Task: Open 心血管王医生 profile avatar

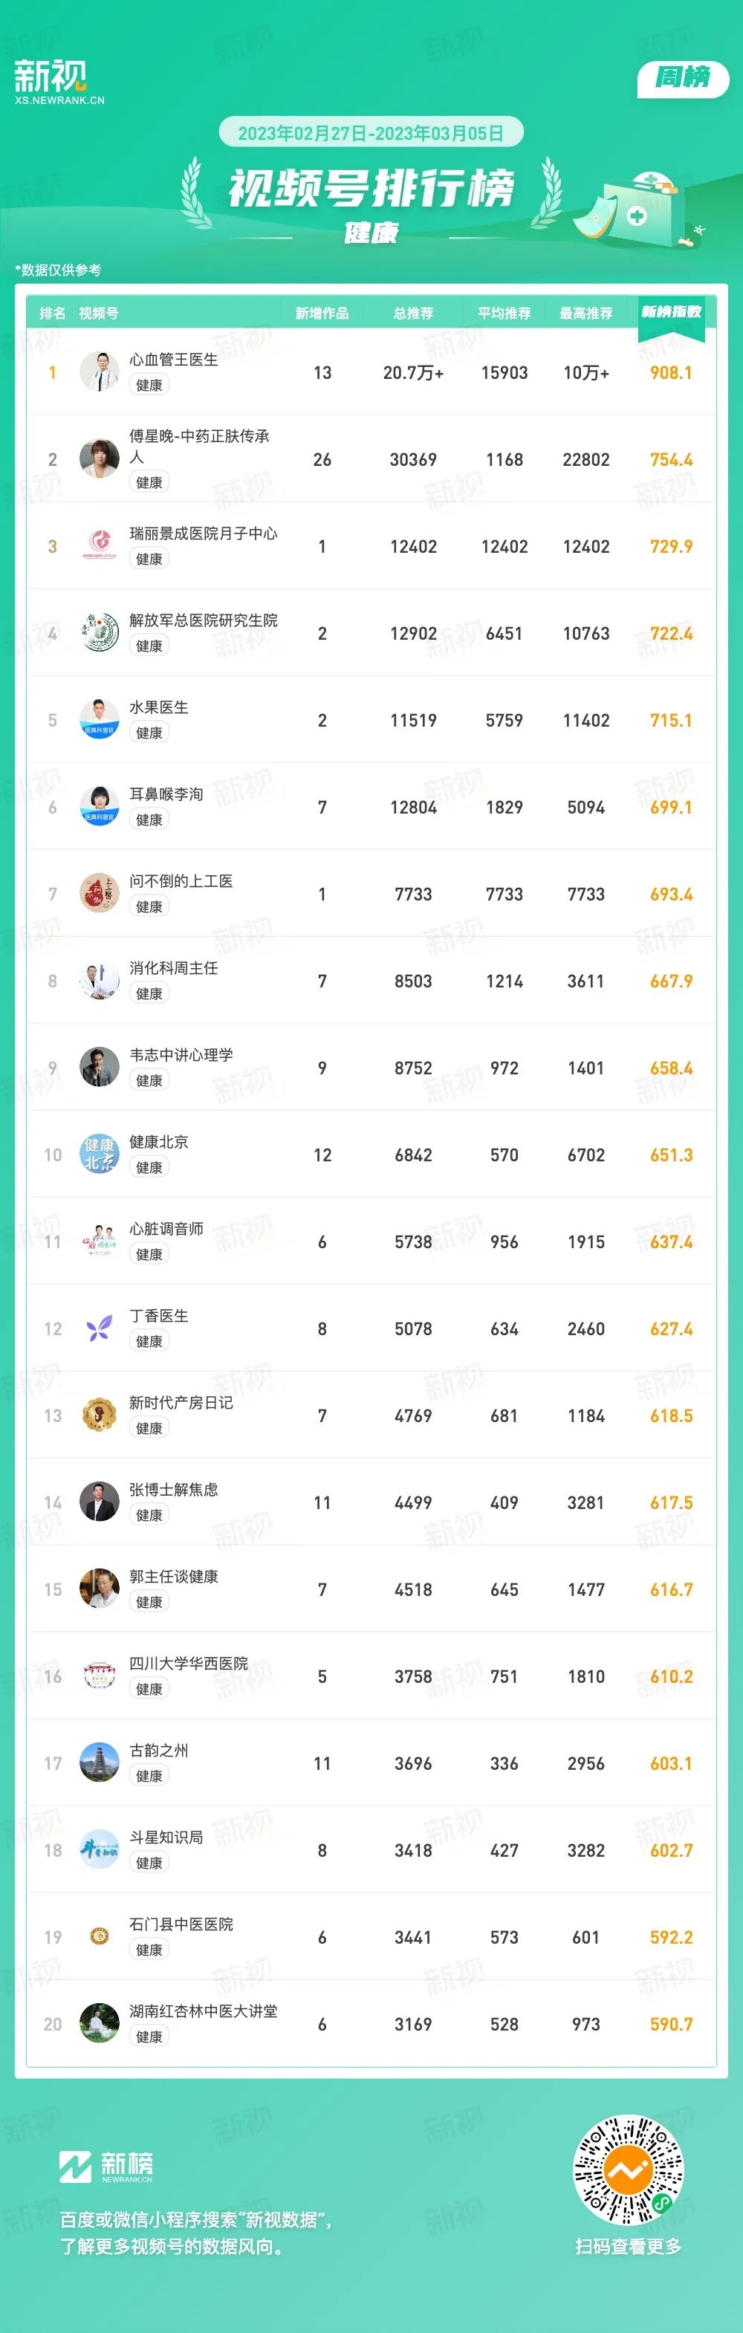Action: click(100, 372)
